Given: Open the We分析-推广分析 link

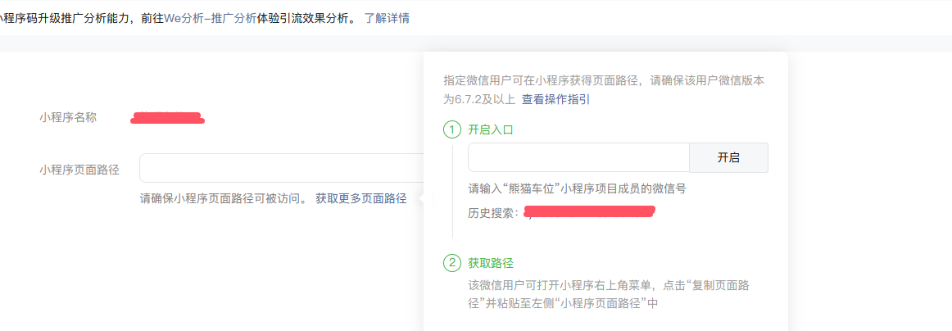Looking at the screenshot, I should pyautogui.click(x=210, y=18).
